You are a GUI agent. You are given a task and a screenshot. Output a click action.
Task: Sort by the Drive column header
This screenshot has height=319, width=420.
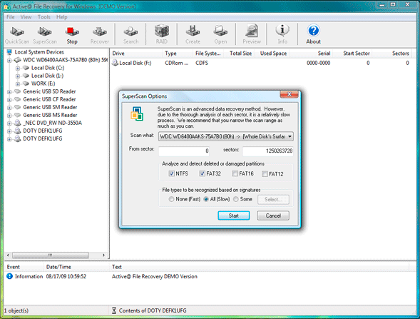click(136, 54)
